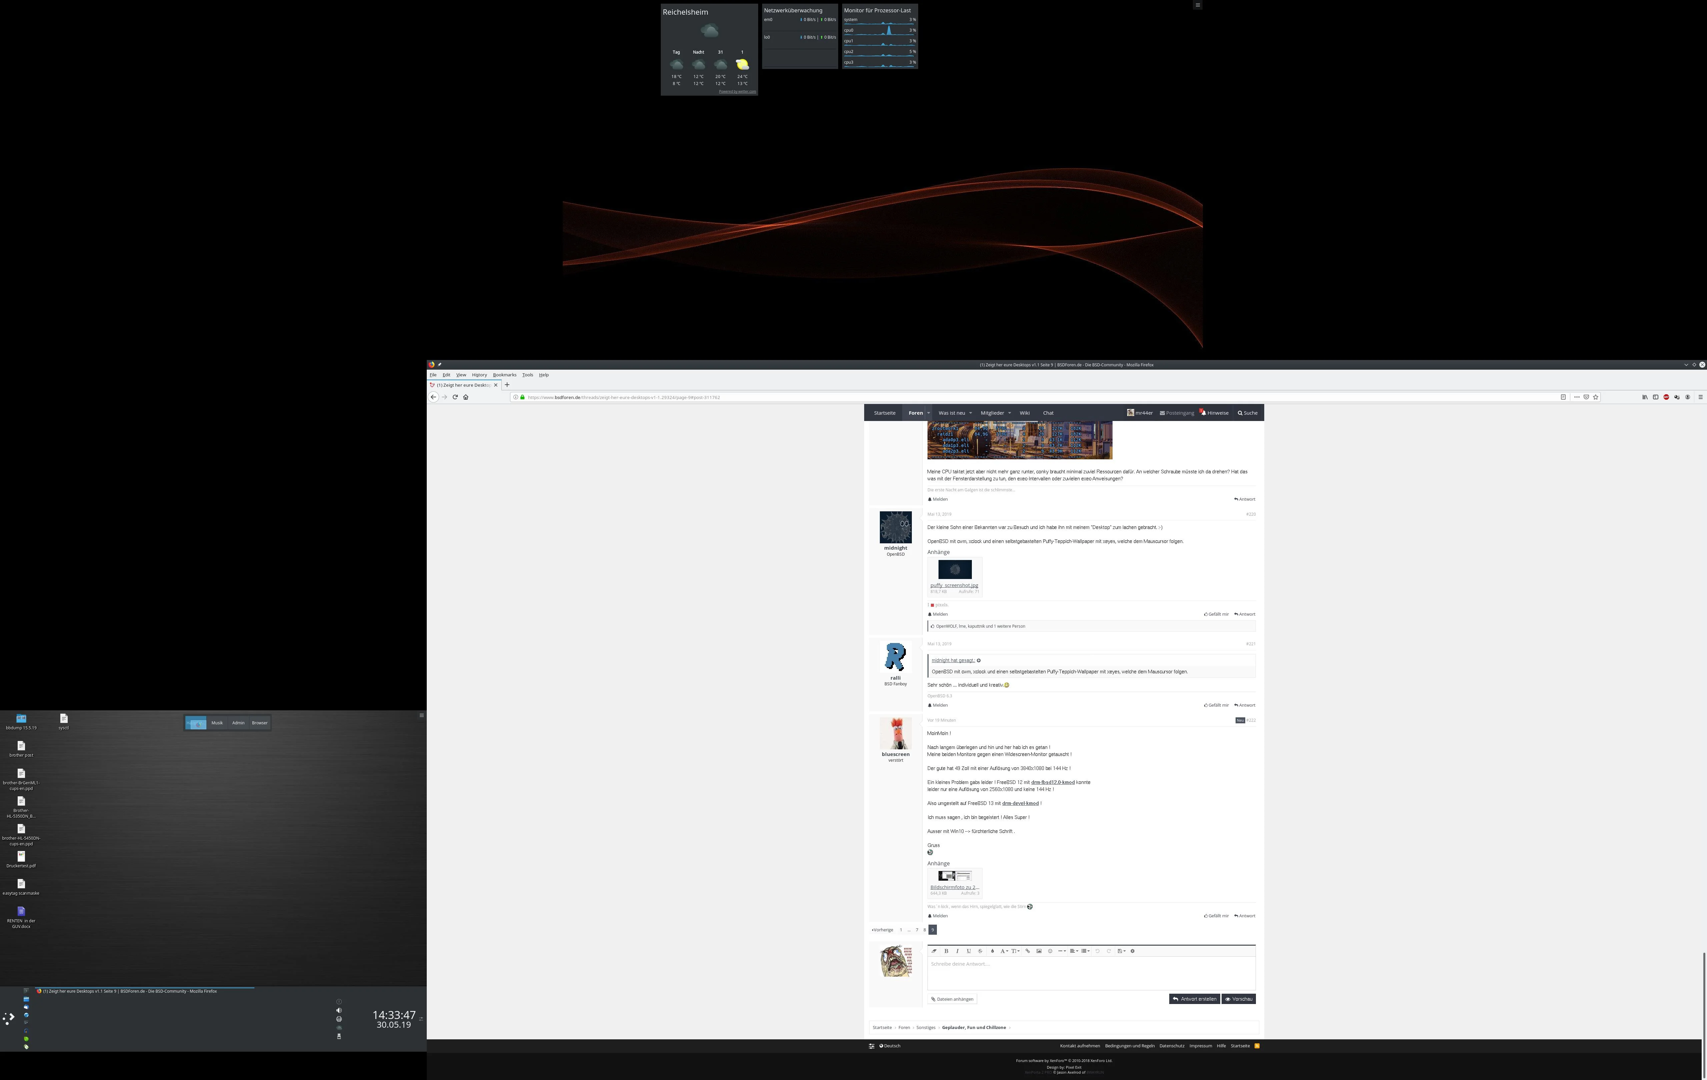1707x1080 pixels.
Task: Open the text color droplet picker
Action: pos(993,951)
